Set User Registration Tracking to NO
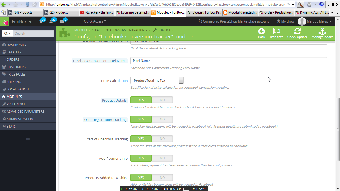Viewport: 340px width, 191px height. tap(162, 119)
